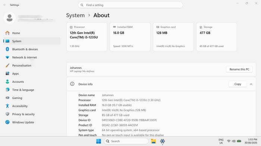
Task: Click the 16.0 GB (15.7 GB usable) value
Action: pyautogui.click(x=117, y=105)
